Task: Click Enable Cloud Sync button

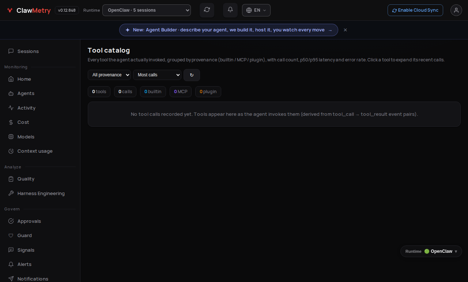Action: coord(415,10)
